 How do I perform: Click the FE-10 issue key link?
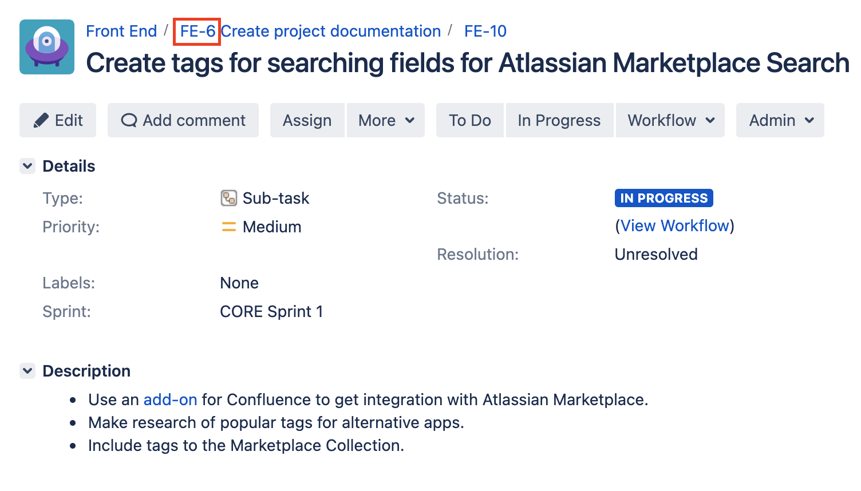[x=485, y=31]
